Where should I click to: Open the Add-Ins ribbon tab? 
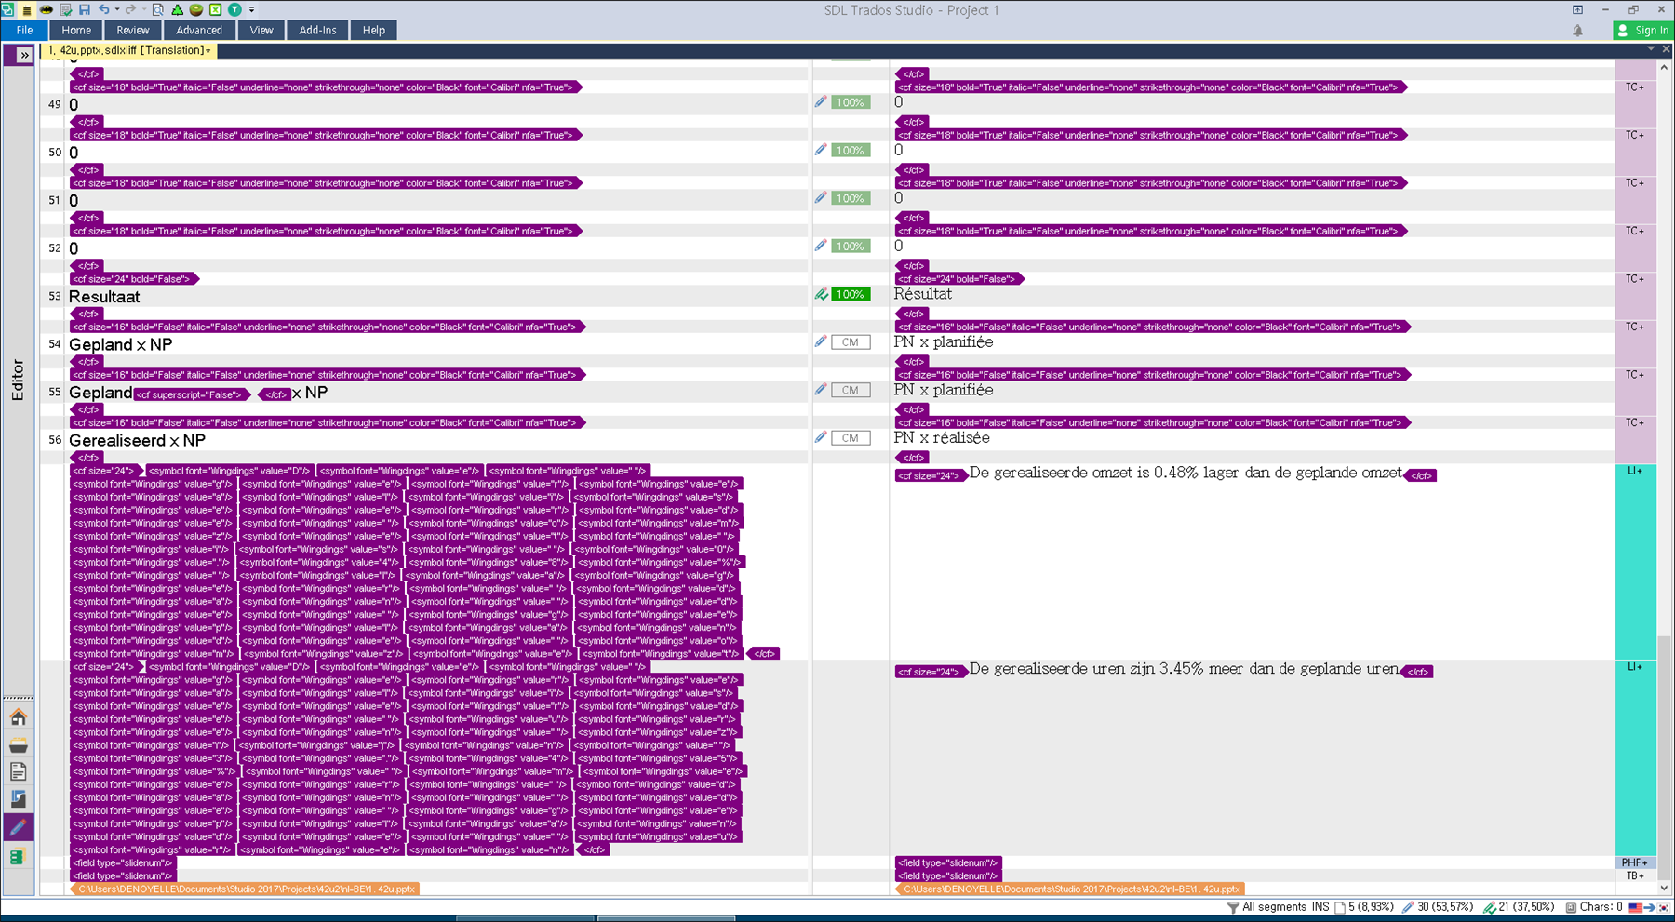[317, 30]
